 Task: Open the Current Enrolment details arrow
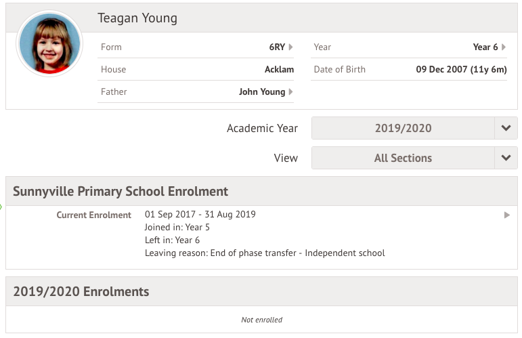507,215
